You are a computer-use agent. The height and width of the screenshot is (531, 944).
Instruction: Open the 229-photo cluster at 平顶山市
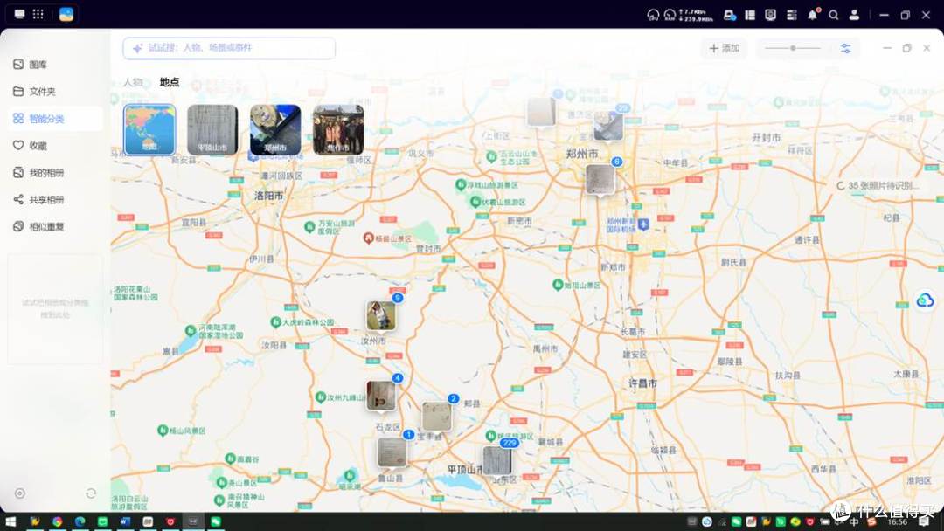(x=497, y=460)
